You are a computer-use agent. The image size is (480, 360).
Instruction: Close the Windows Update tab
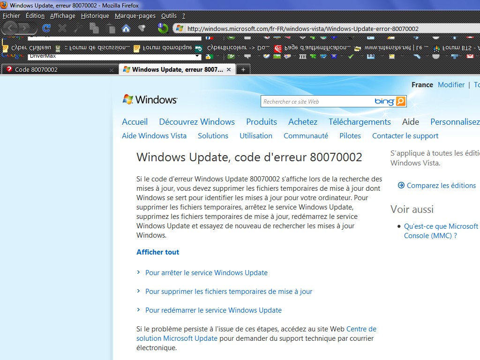tap(229, 69)
